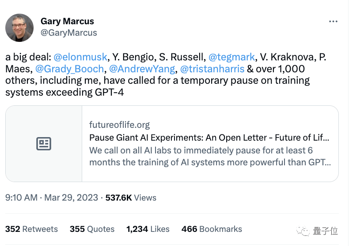Click the link card description text

210,157
